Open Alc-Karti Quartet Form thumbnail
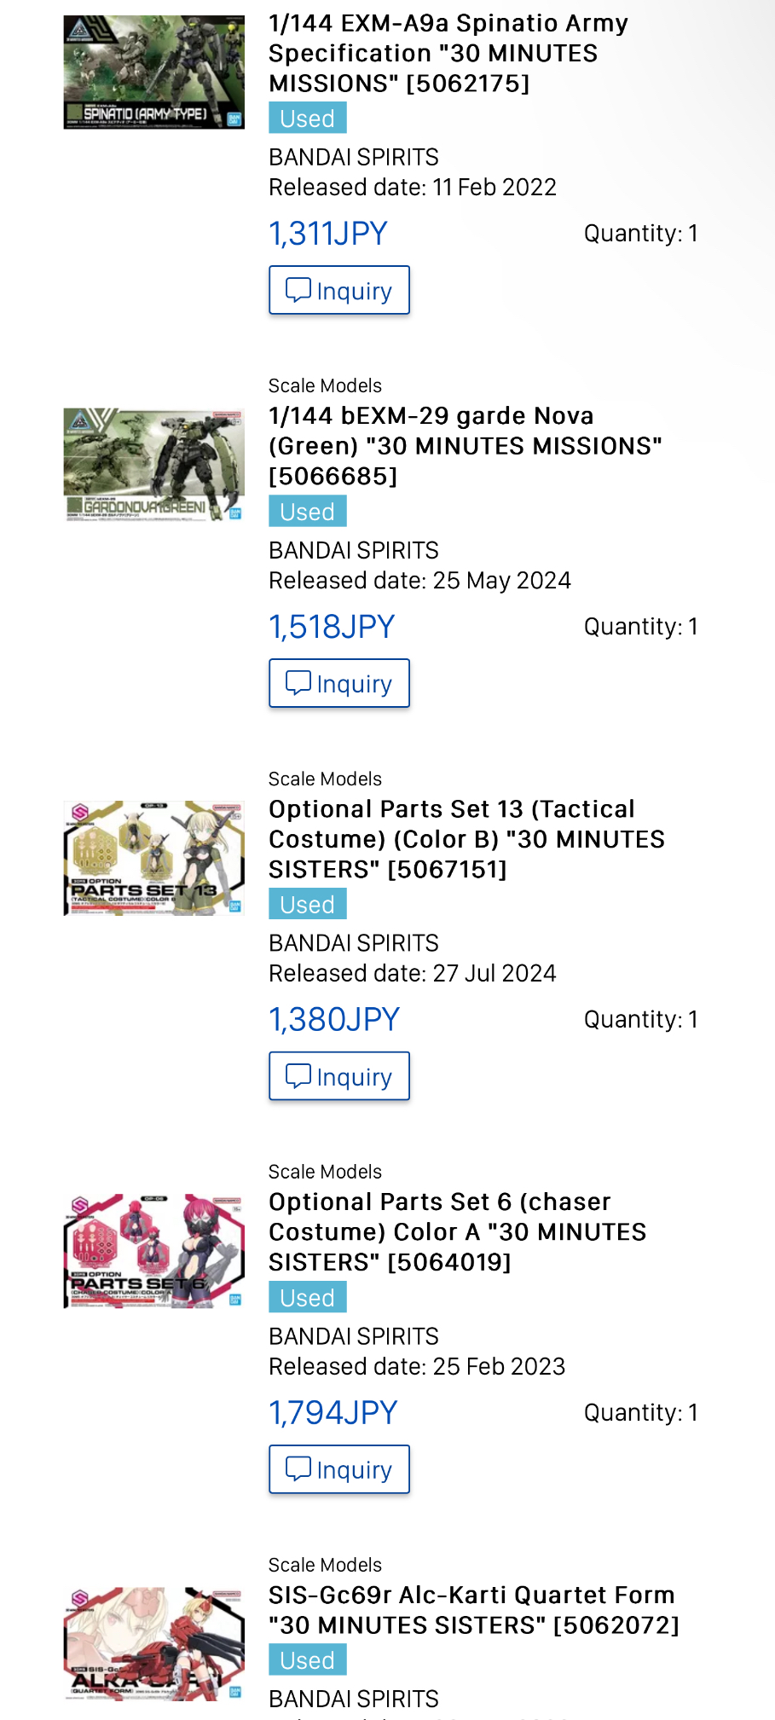 (154, 1645)
